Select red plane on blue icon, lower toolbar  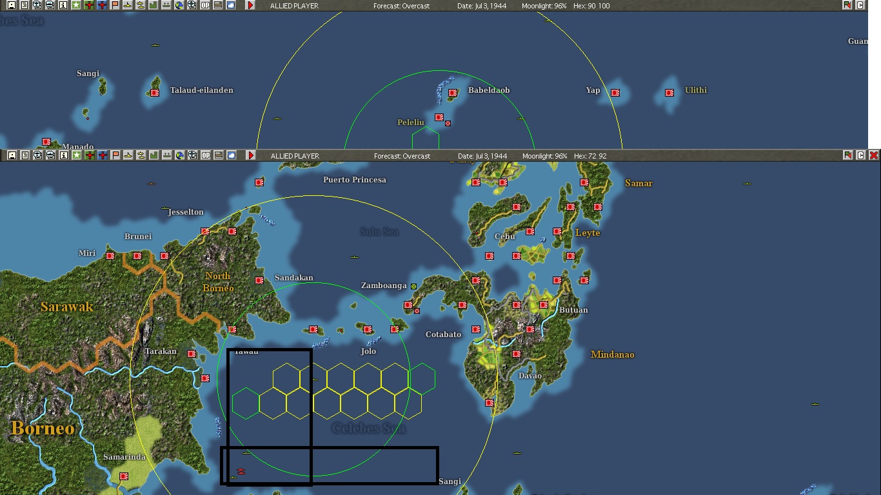point(102,155)
